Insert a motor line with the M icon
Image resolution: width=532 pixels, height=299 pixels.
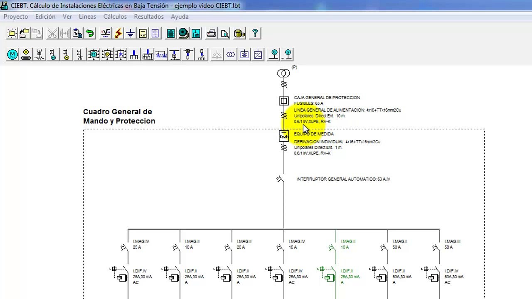pyautogui.click(x=12, y=54)
